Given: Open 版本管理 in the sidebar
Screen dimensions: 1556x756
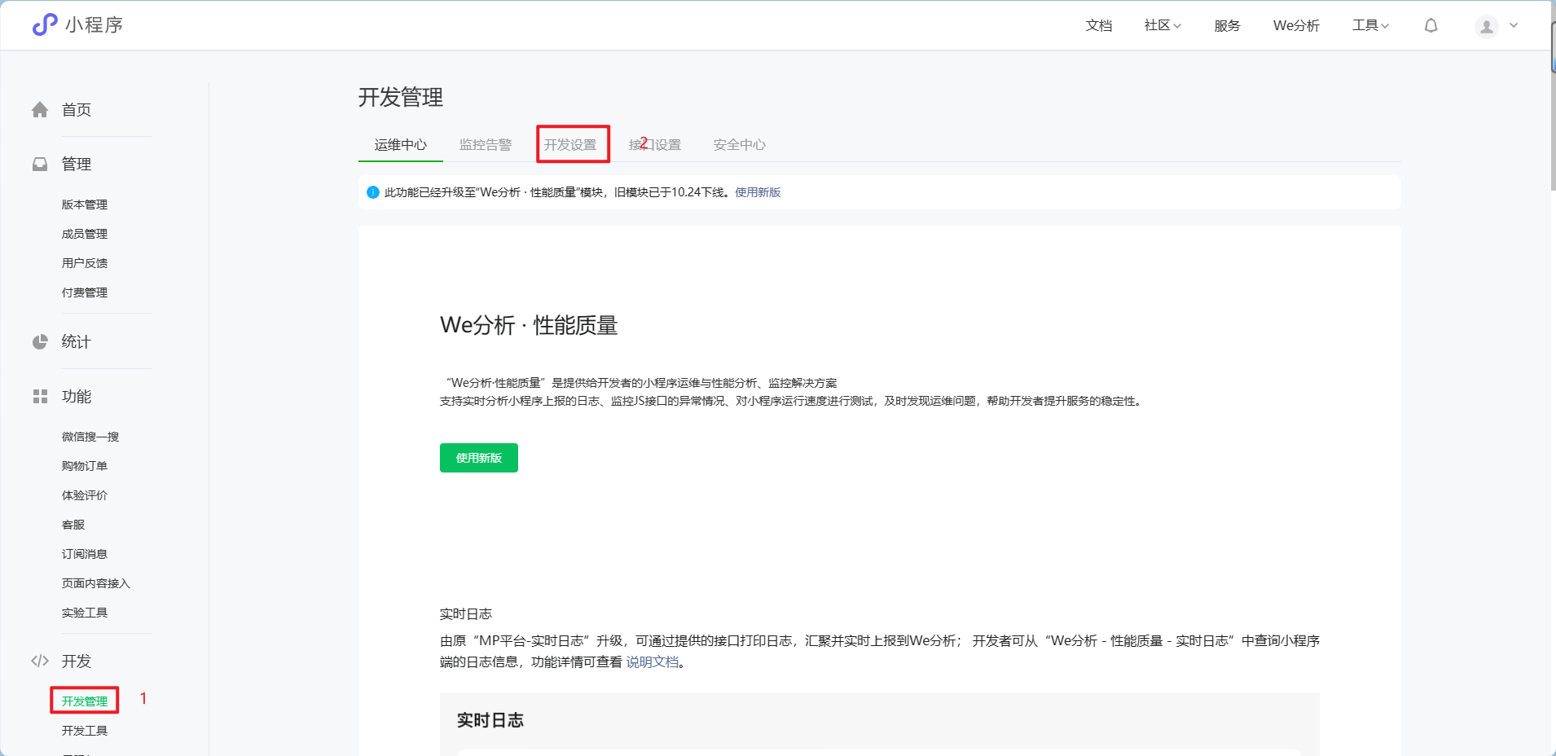Looking at the screenshot, I should click(85, 204).
